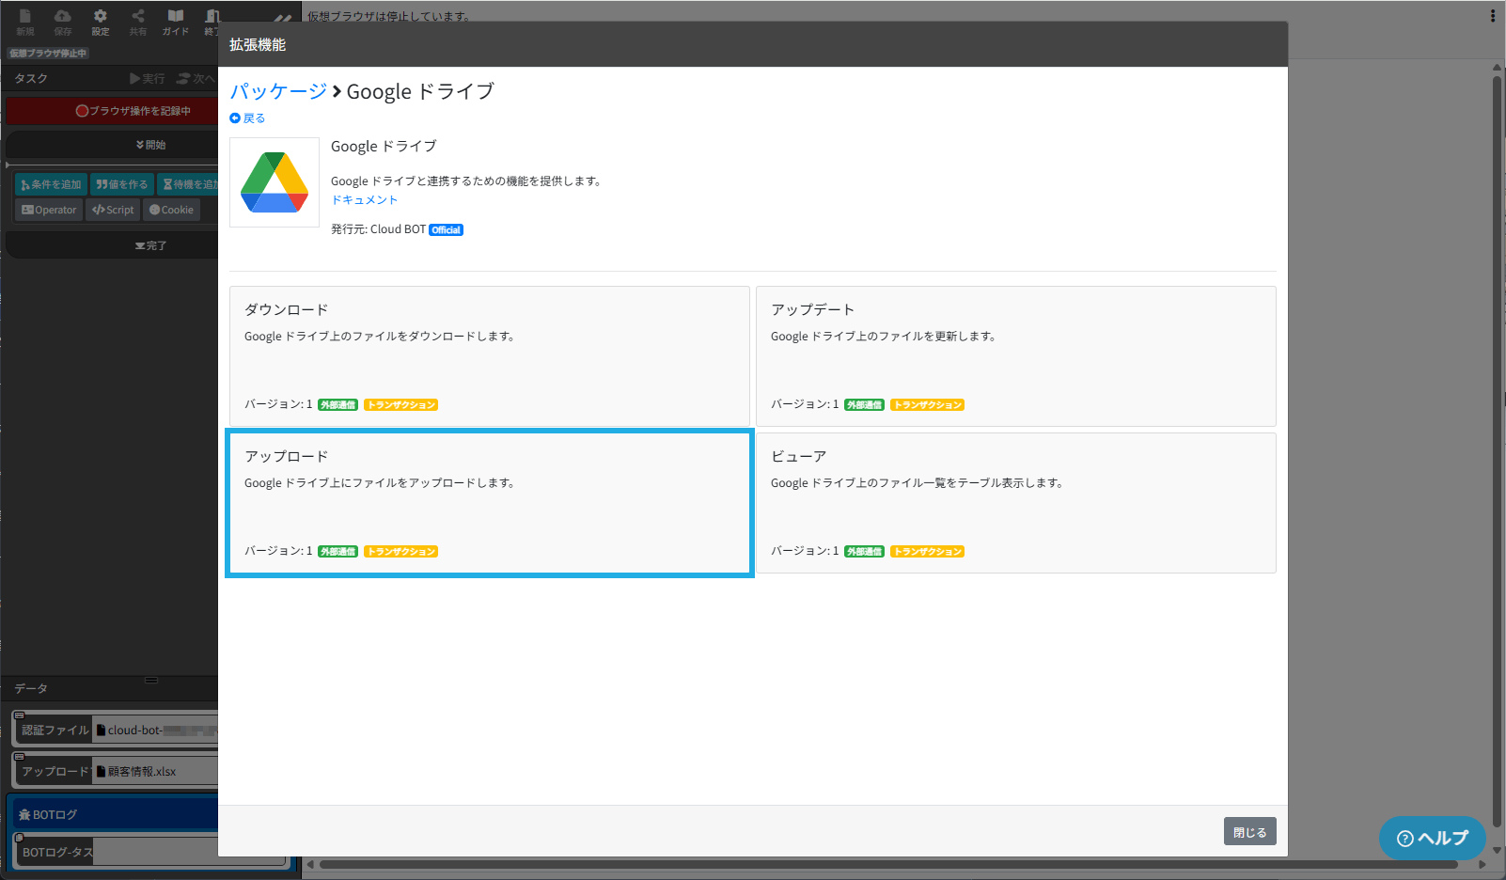Screen dimensions: 1506x880
Task: Click the 値を作る button
Action: pyautogui.click(x=122, y=184)
